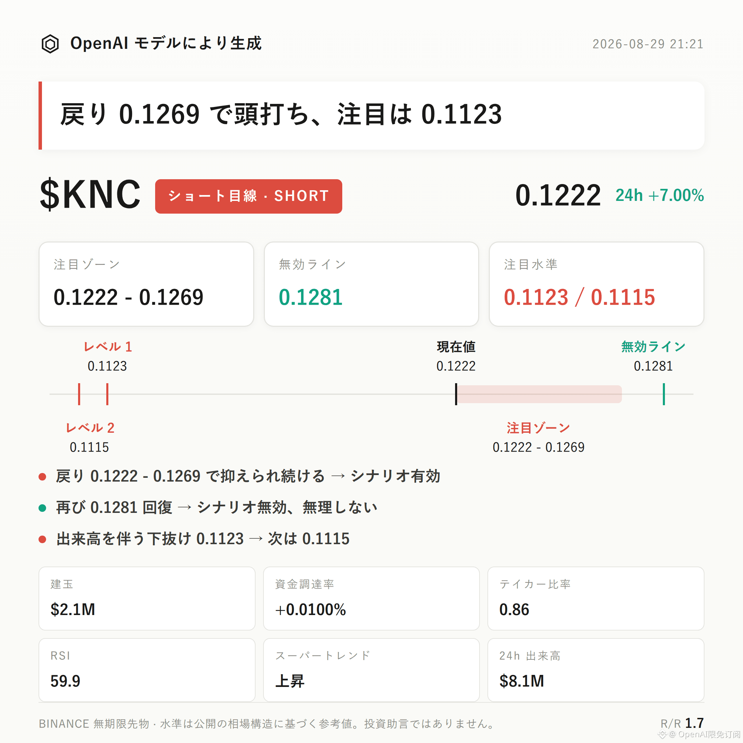Click the 0.1115 value under レベル 2
Viewport: 743px width, 743px height.
tap(89, 447)
